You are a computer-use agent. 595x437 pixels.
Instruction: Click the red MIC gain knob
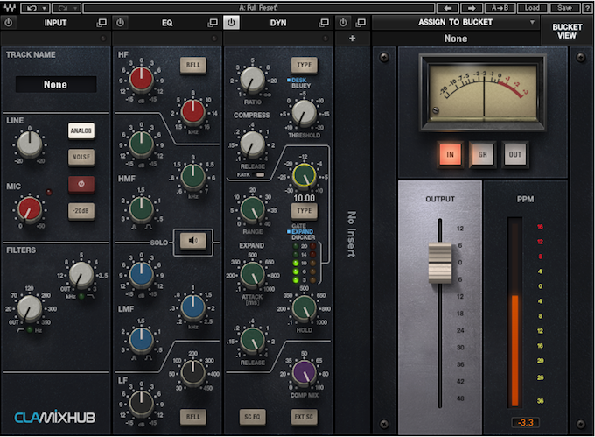coord(30,208)
